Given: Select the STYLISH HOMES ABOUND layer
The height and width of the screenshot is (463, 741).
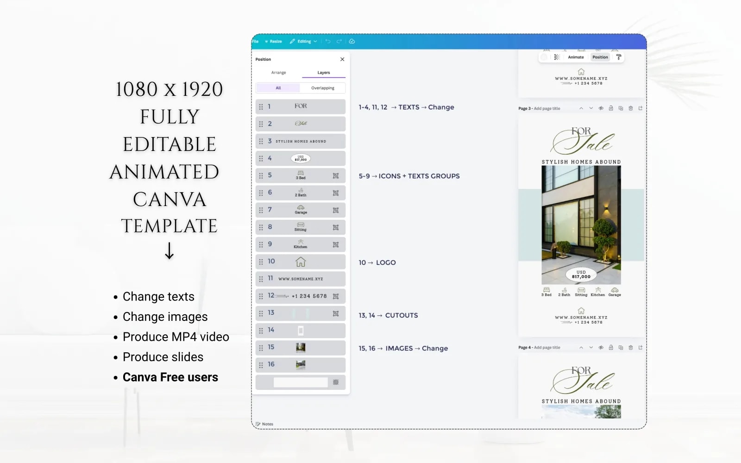Looking at the screenshot, I should click(x=301, y=141).
